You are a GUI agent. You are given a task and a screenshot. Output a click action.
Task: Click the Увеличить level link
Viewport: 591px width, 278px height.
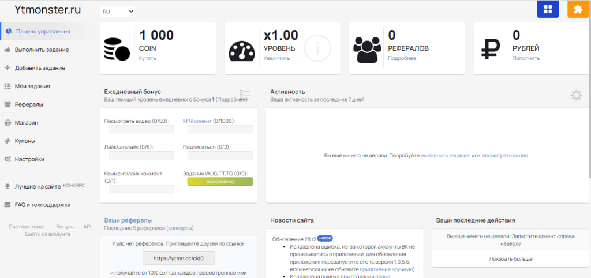pos(276,58)
